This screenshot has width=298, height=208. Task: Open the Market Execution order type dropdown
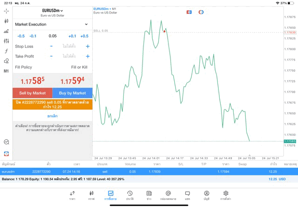(52, 24)
